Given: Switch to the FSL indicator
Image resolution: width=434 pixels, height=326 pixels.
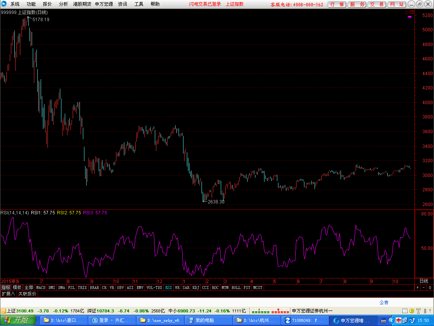Looking at the screenshot, I should (x=72, y=288).
